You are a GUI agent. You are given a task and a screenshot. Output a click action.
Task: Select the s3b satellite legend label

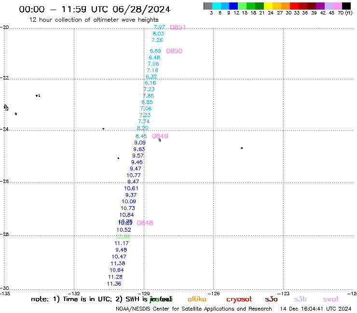pos(300,299)
